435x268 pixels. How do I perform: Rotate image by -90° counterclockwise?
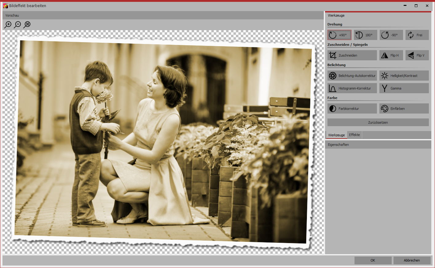(391, 35)
